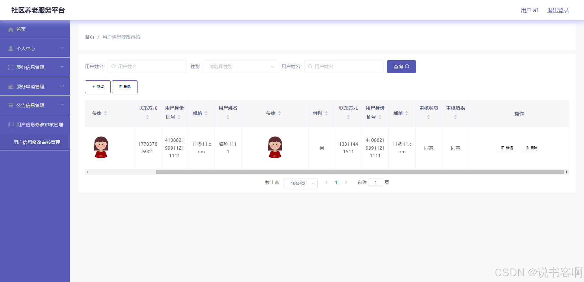Sort by the 用户姓名 column caret

pos(228,117)
